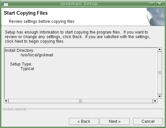Viewport: 166px width, 128px height.
Task: Click the Next > button
Action: 115,121
